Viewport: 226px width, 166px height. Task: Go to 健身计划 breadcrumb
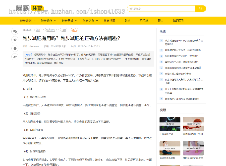(51, 30)
